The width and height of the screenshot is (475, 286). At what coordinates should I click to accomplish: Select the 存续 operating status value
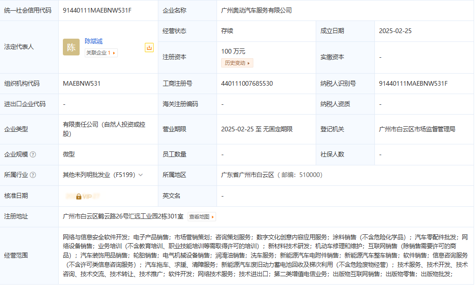tap(227, 31)
